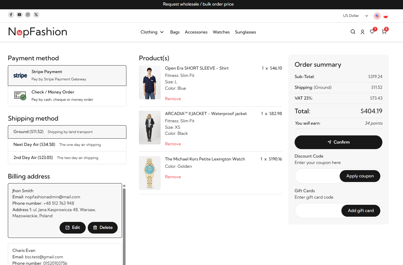
Task: Switch language to English flag
Action: [x=377, y=16]
